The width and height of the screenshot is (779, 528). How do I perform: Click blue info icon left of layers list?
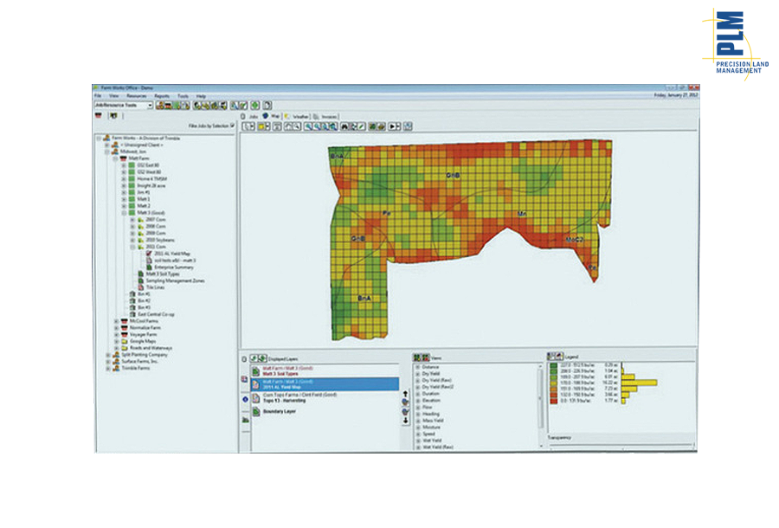click(x=245, y=399)
